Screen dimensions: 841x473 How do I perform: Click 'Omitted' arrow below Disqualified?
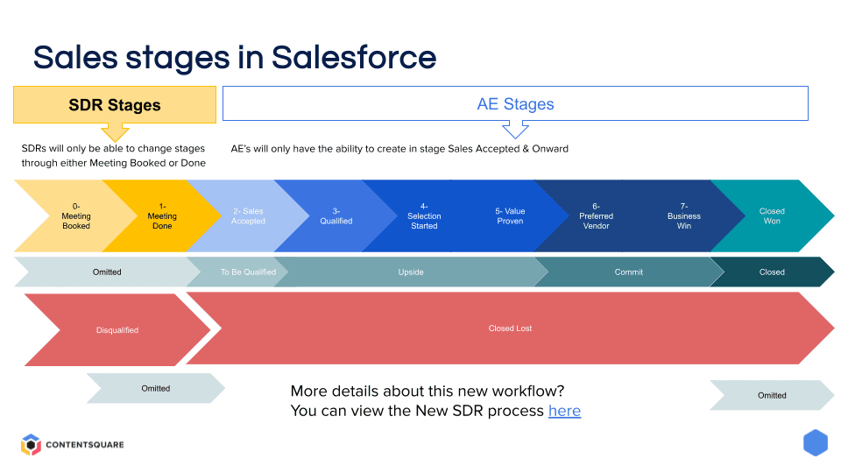[156, 388]
